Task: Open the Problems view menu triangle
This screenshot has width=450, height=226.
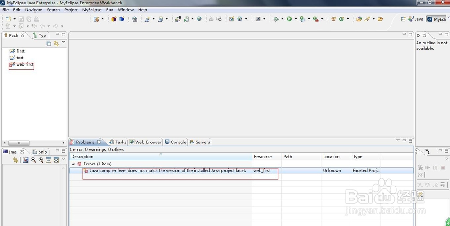Action: pos(398,141)
